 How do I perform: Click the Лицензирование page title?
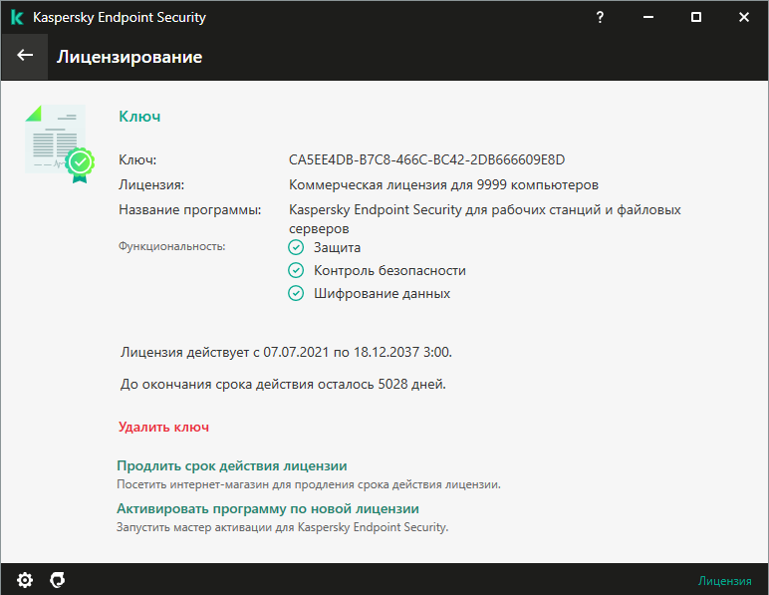tap(129, 57)
